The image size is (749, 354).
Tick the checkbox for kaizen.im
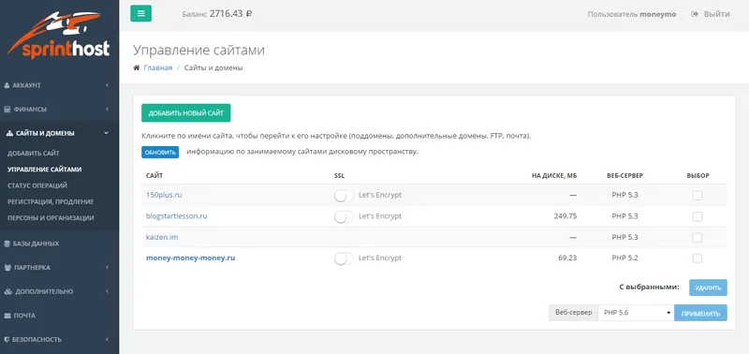[x=698, y=238]
